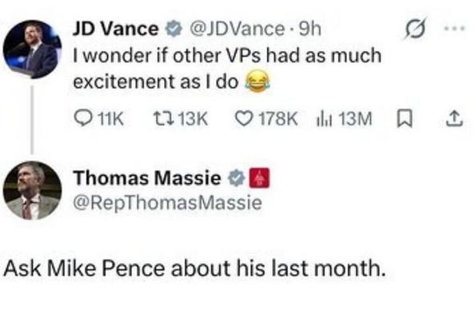Click Thomas Massie's verified badge
The width and height of the screenshot is (475, 310).
[x=236, y=178]
